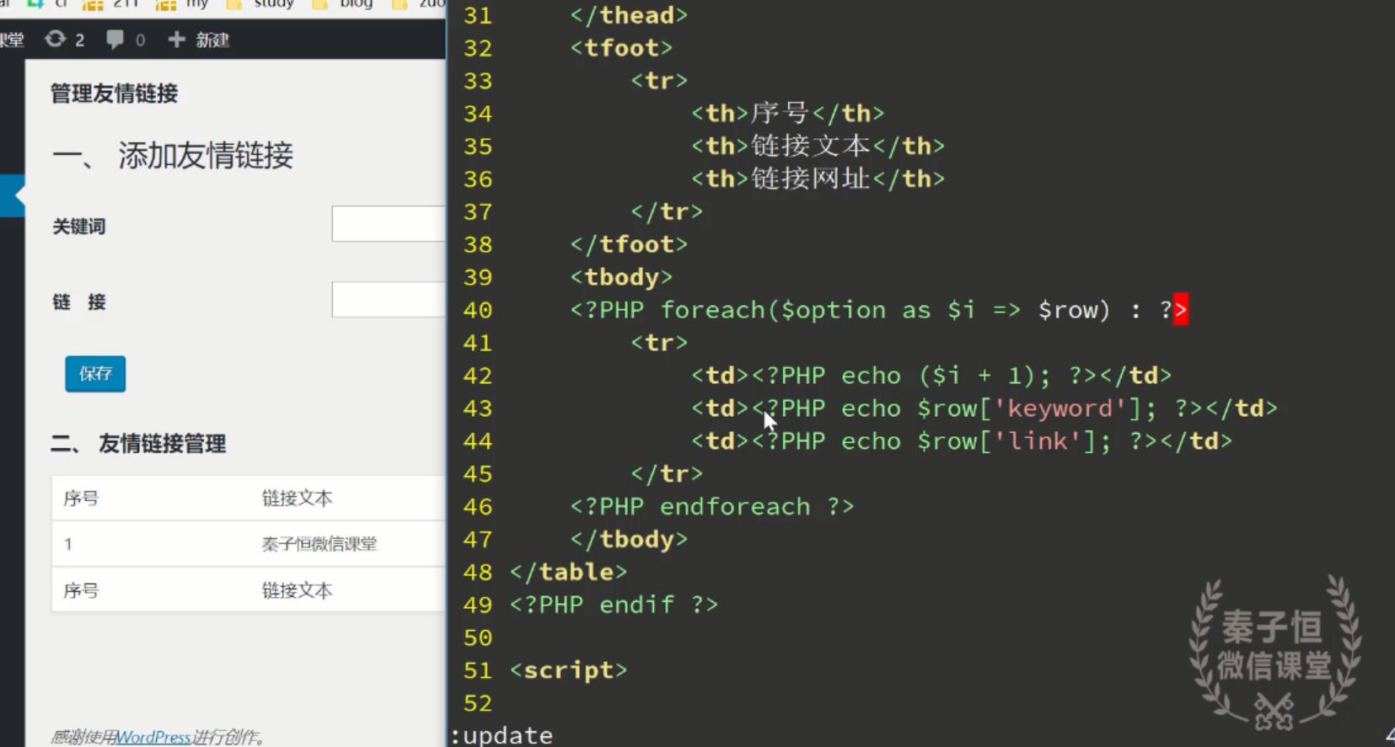
Task: Click the 链 接 field label
Action: tap(79, 302)
